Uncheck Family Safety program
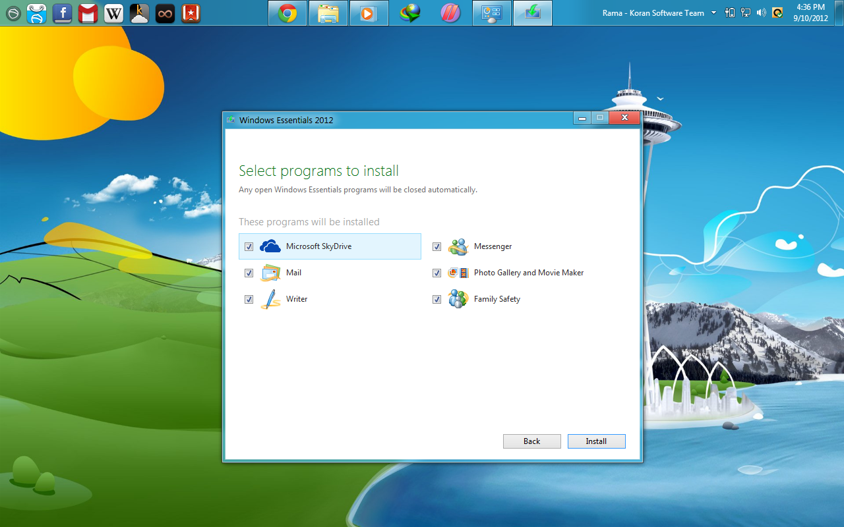Image resolution: width=844 pixels, height=527 pixels. tap(437, 298)
